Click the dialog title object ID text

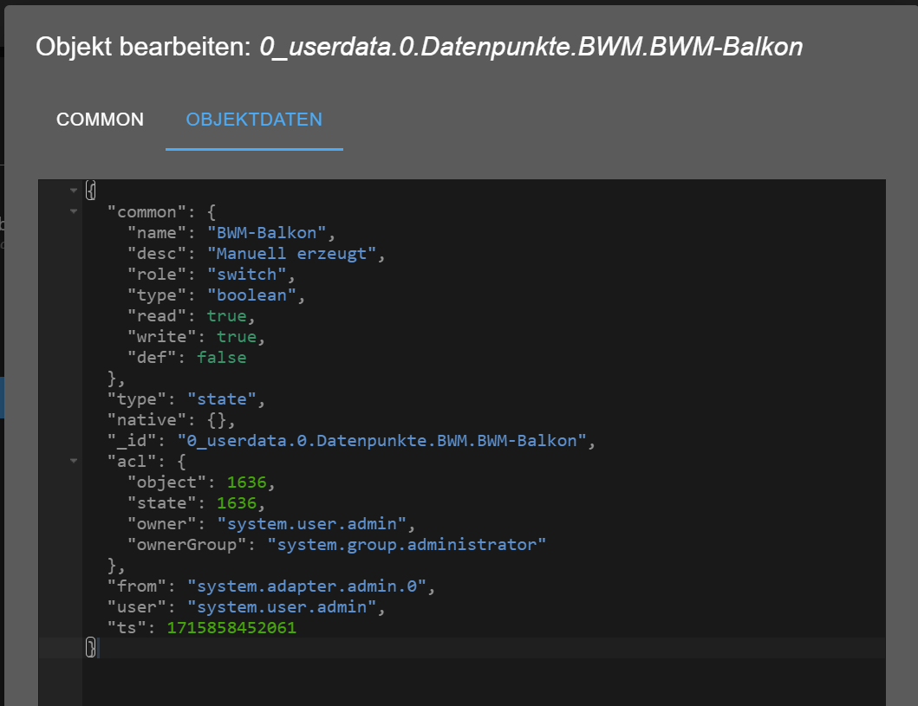point(531,47)
